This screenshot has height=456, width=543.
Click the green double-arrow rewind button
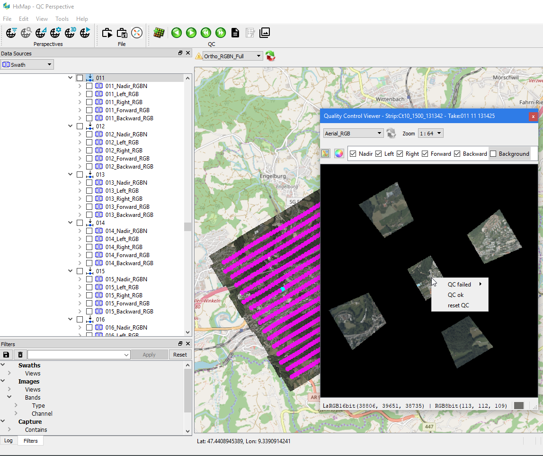[206, 33]
